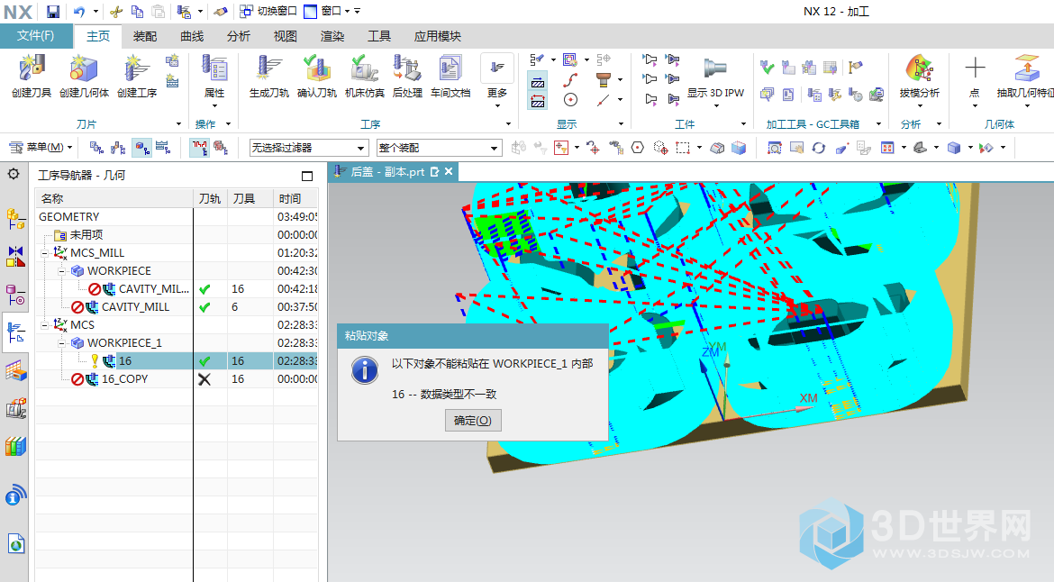Open the Assembly Navigator sidebar icon
Image resolution: width=1054 pixels, height=582 pixels.
(15, 218)
